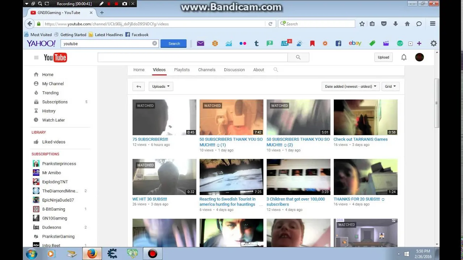Open the Date added sort dropdown
The height and width of the screenshot is (260, 463).
click(351, 86)
